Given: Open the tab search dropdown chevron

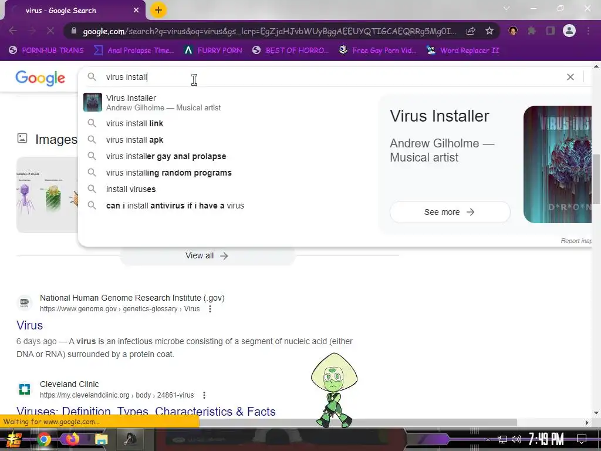Looking at the screenshot, I should [x=507, y=8].
